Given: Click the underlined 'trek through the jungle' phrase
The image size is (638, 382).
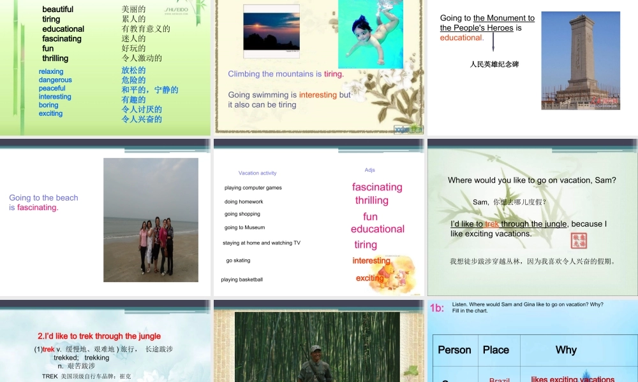Looking at the screenshot, I should pyautogui.click(x=526, y=223).
